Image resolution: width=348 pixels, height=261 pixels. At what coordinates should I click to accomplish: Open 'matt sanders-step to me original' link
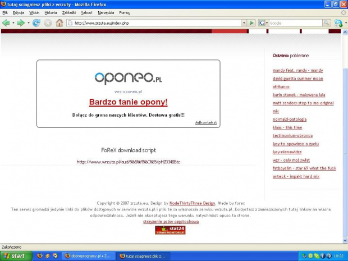pyautogui.click(x=303, y=103)
